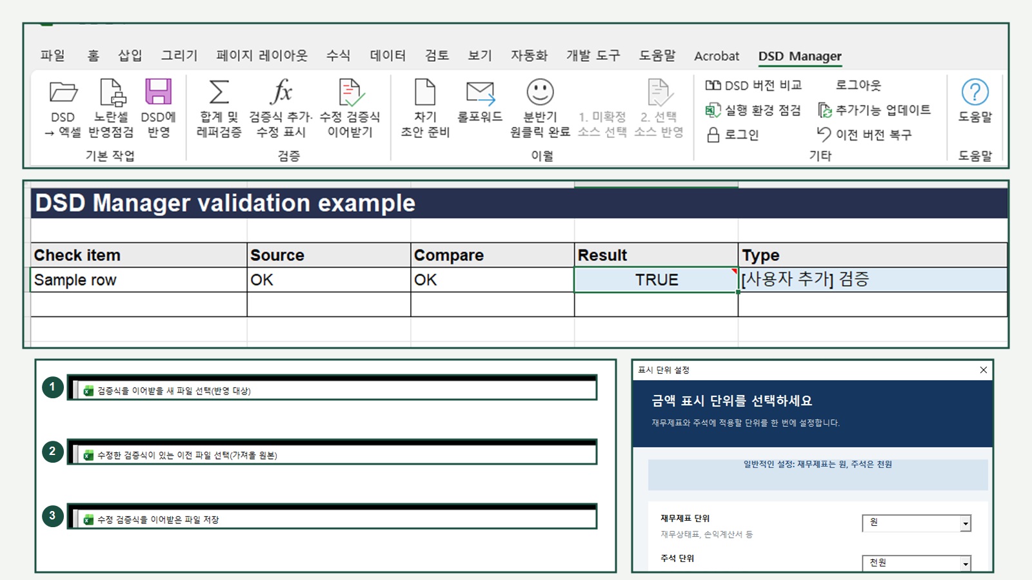Open 도움말 question mark icon
Viewport: 1032px width, 580px height.
click(x=975, y=92)
